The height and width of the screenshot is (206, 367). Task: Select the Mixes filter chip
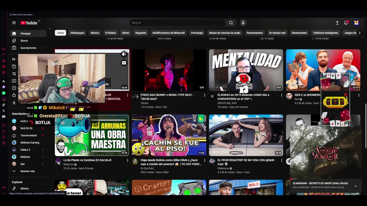point(126,33)
